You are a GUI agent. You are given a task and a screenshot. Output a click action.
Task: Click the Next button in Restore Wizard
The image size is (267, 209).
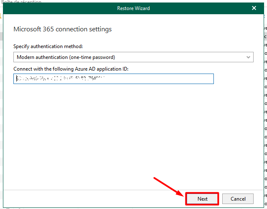202,199
